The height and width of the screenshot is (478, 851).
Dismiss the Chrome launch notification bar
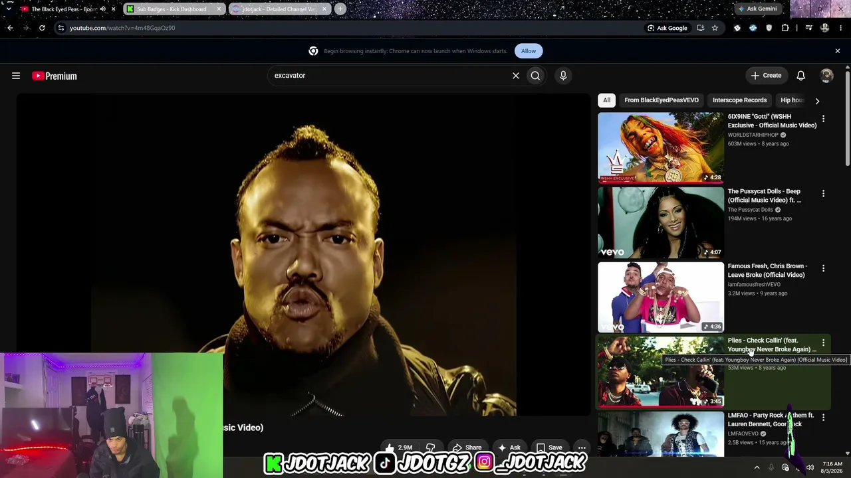(x=838, y=51)
